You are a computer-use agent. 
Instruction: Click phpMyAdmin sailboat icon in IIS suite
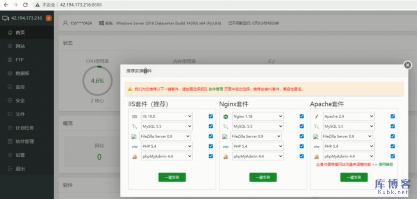pos(134,156)
